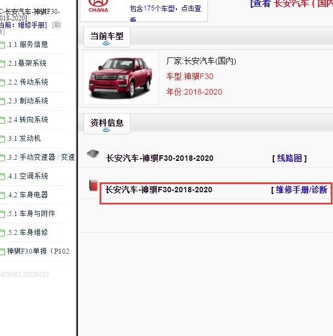
Task: Open the 线路图 link
Action: click(289, 159)
